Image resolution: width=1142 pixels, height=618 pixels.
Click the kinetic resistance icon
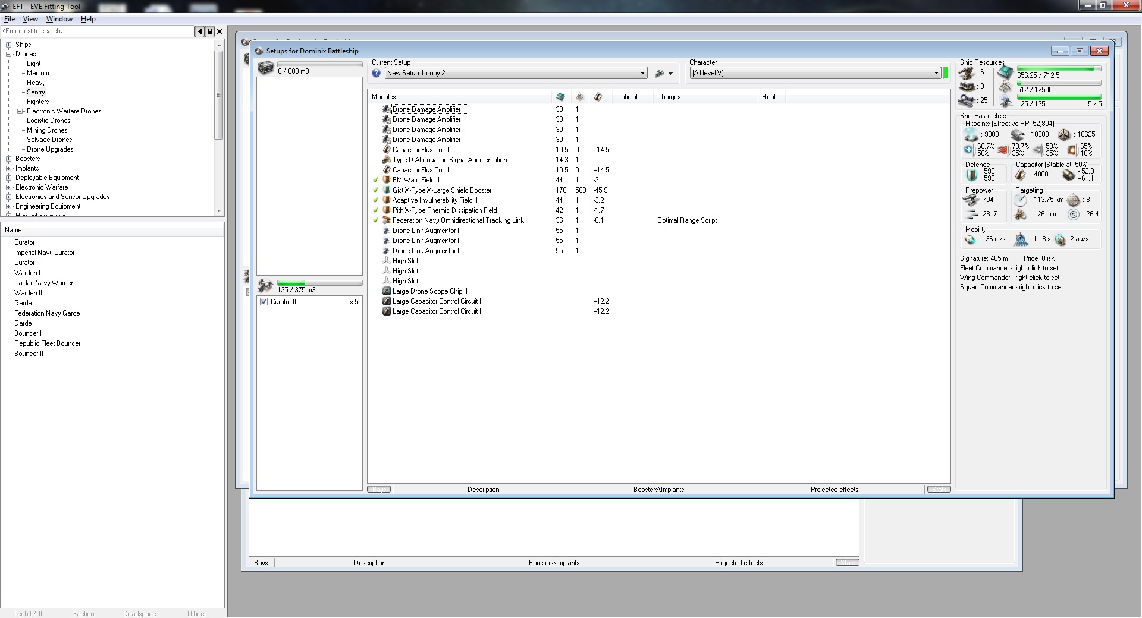pyautogui.click(x=1038, y=150)
